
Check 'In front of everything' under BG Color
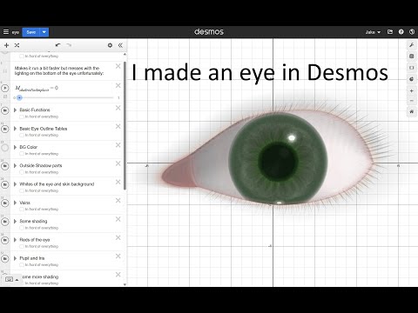[22, 154]
